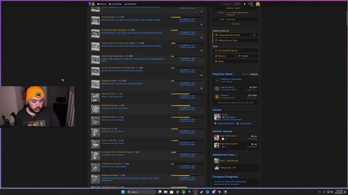Open the What's the Buzz? badge icon
The height and width of the screenshot is (195, 348).
pos(95,121)
